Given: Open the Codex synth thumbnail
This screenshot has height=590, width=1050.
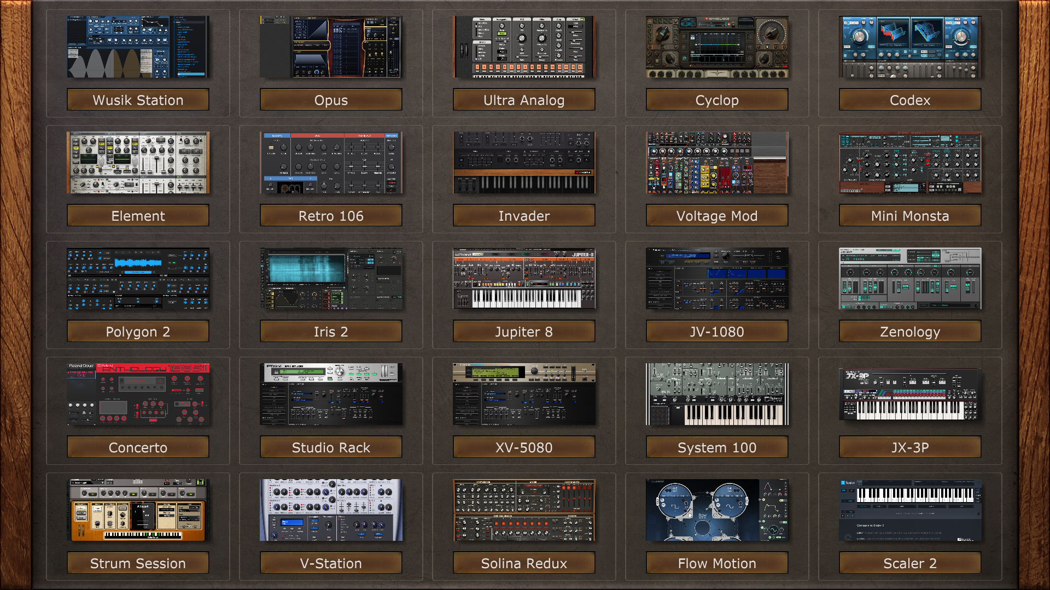Looking at the screenshot, I should pyautogui.click(x=910, y=47).
